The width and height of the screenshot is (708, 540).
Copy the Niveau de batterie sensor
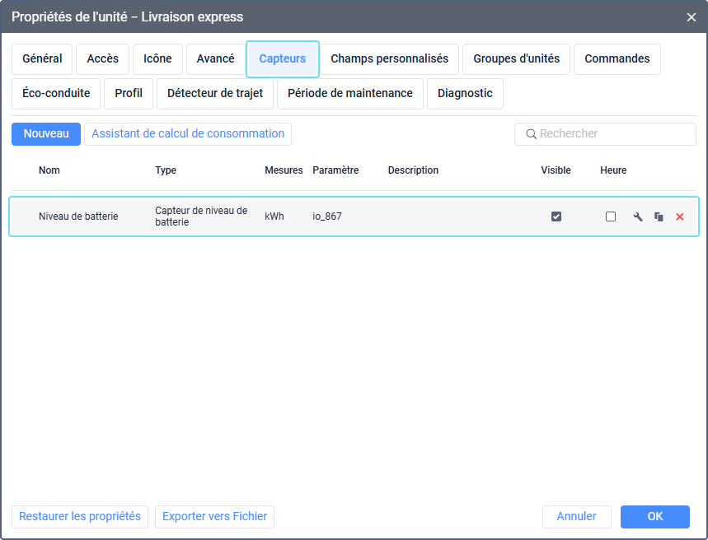[x=659, y=217]
